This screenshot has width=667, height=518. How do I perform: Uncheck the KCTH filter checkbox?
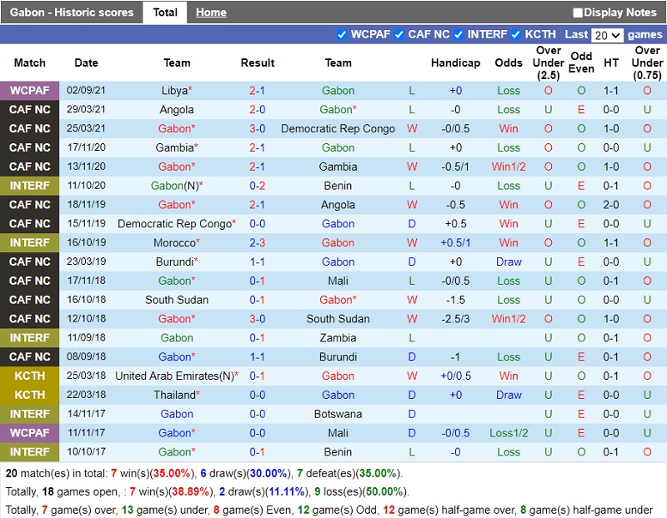[x=514, y=35]
